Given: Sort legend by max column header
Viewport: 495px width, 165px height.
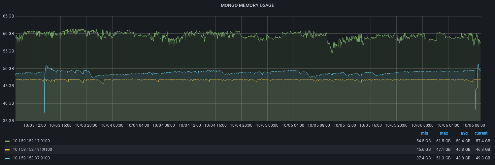Looking at the screenshot, I should [x=444, y=133].
